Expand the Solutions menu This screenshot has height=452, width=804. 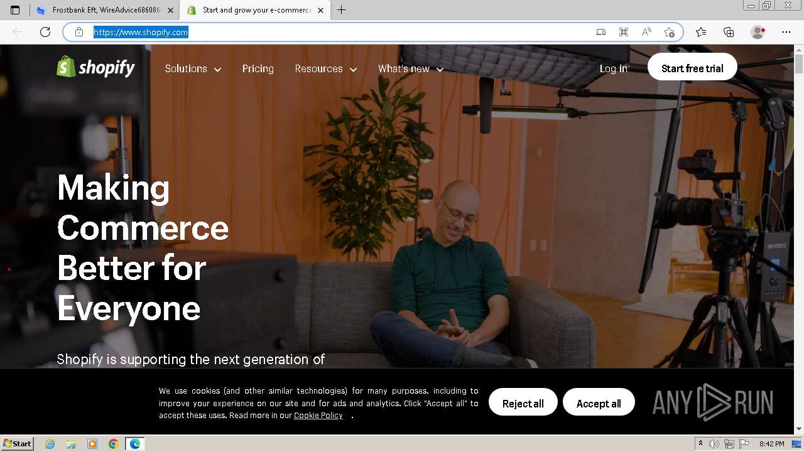[x=193, y=69]
